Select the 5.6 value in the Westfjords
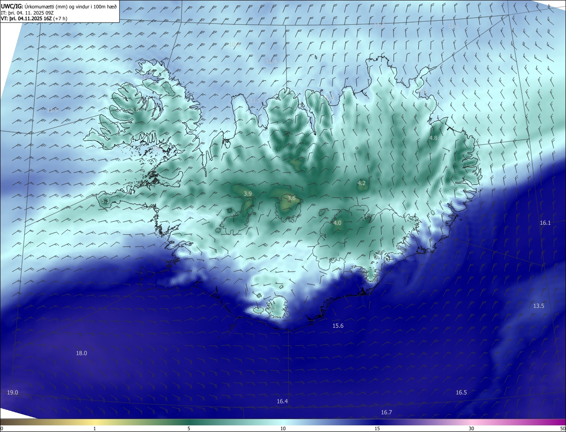The image size is (566, 432). pyautogui.click(x=135, y=109)
